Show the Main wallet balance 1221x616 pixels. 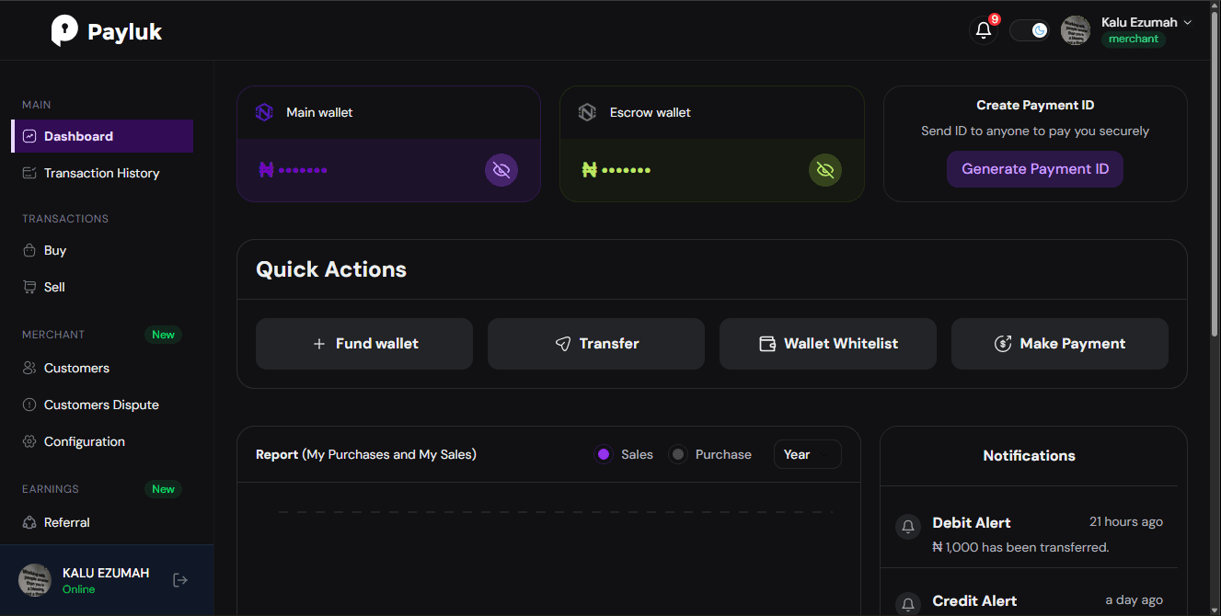pyautogui.click(x=501, y=169)
